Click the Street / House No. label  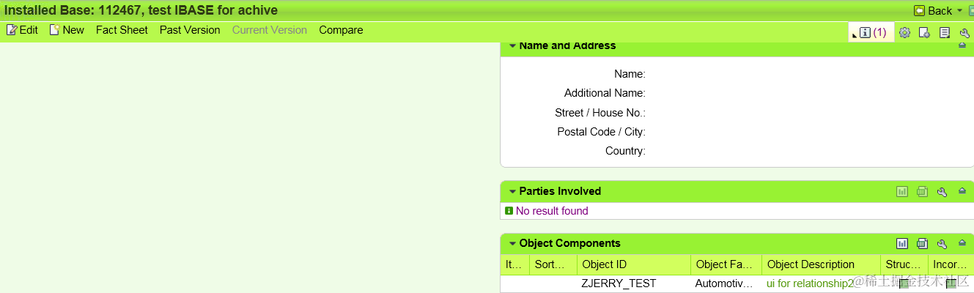600,113
